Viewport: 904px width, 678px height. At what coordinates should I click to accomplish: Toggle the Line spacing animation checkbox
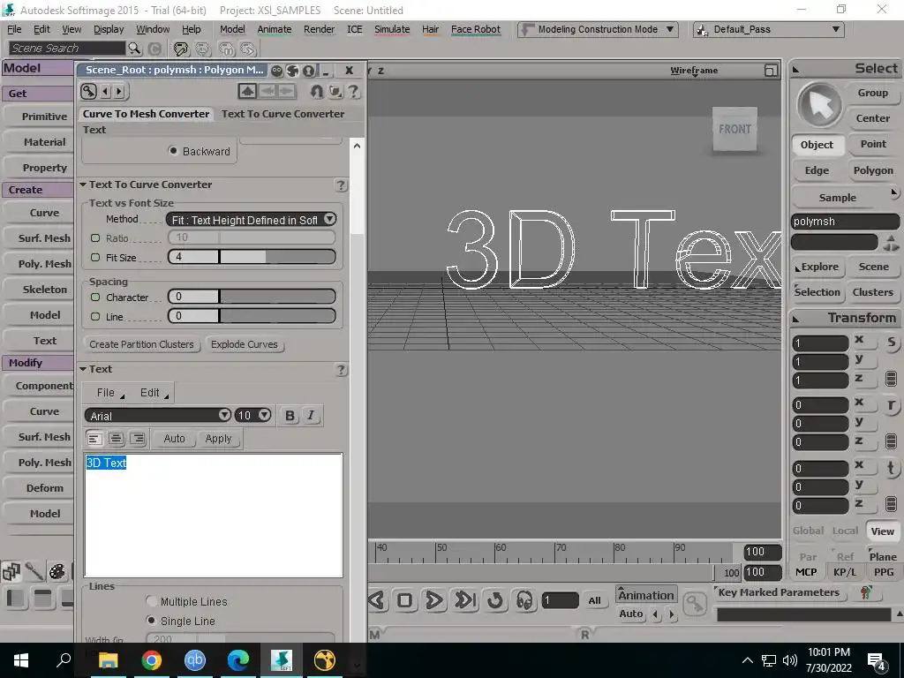(95, 317)
